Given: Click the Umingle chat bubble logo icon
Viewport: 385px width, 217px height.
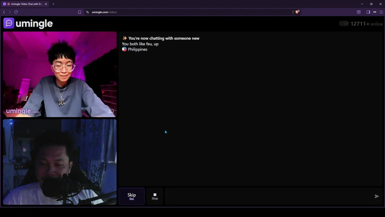Looking at the screenshot, I should (9, 23).
